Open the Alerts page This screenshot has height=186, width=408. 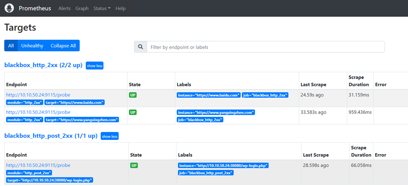coord(64,8)
